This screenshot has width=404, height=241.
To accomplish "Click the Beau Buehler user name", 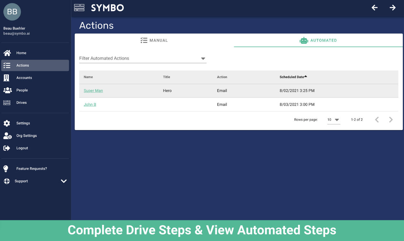I will pyautogui.click(x=14, y=28).
